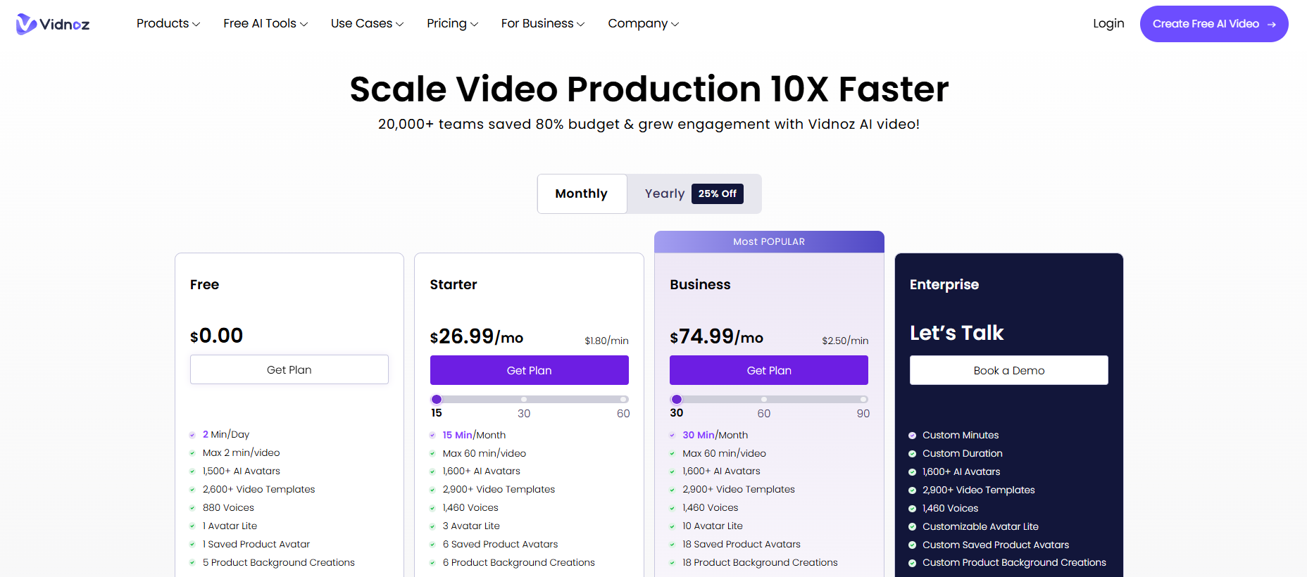Click Enterprise's 1,460 Voices checkmark

[913, 509]
